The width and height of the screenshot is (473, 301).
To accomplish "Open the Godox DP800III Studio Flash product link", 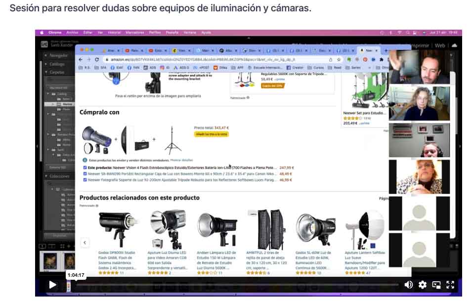I will tap(117, 260).
